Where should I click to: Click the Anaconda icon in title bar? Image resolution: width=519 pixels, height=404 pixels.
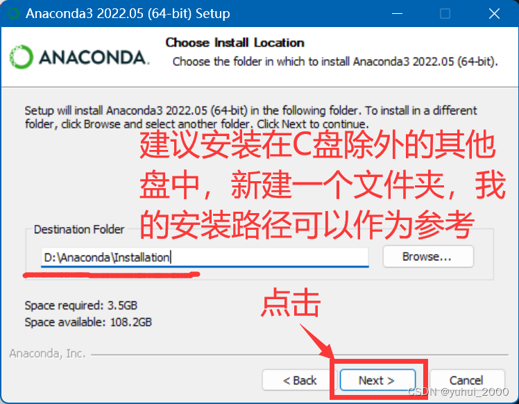point(14,14)
